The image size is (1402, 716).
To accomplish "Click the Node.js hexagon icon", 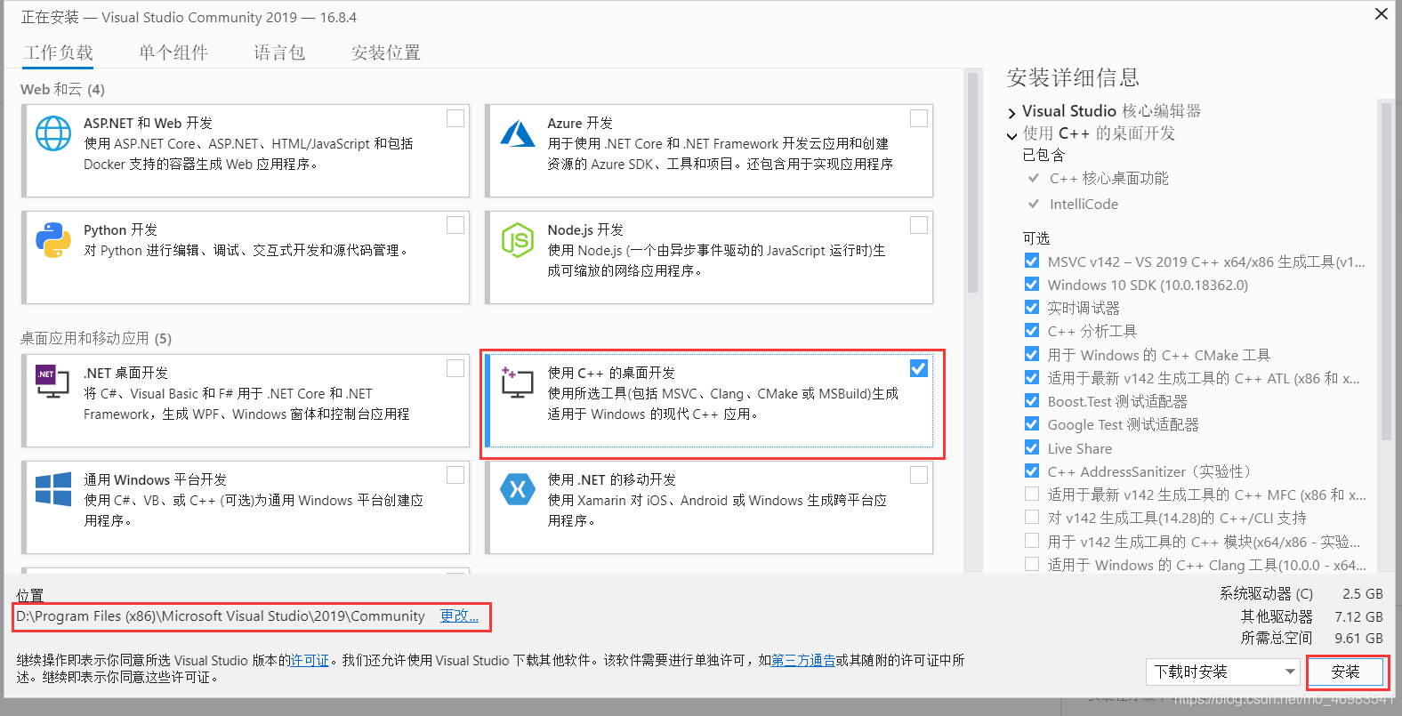I will (517, 240).
